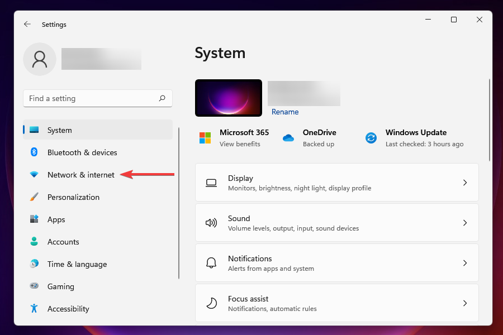
Task: Click the Notifications bell icon
Action: pyautogui.click(x=211, y=263)
